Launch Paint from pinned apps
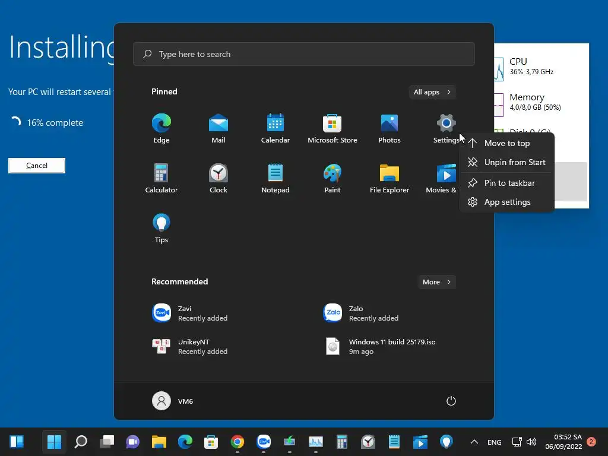Screen dimensions: 608x456 point(332,178)
